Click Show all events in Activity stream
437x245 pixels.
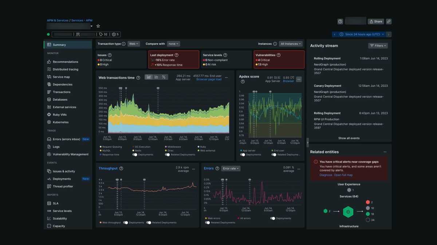349,138
